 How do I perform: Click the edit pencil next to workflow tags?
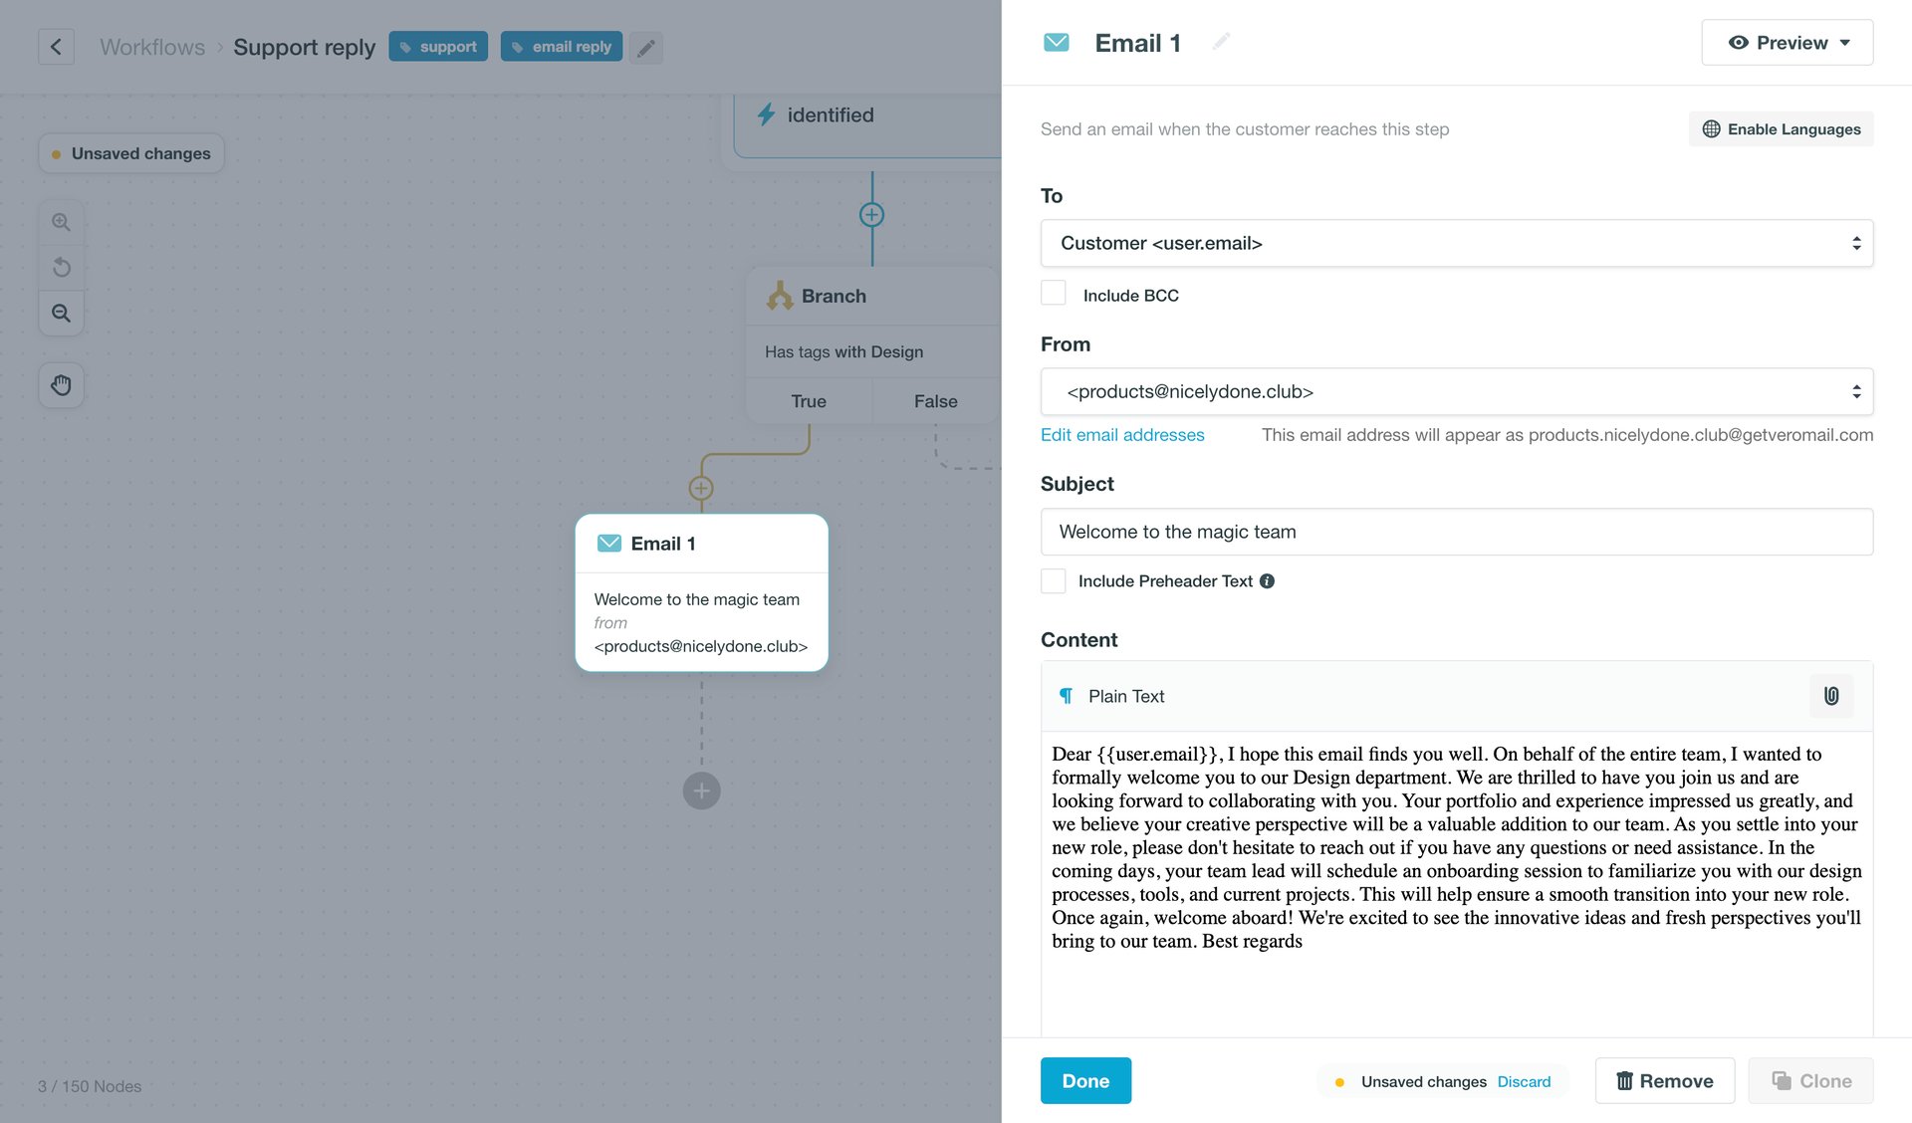tap(645, 47)
